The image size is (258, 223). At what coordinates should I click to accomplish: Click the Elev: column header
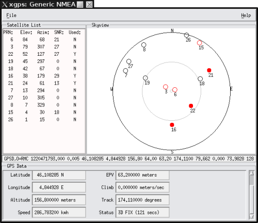pyautogui.click(x=26, y=33)
